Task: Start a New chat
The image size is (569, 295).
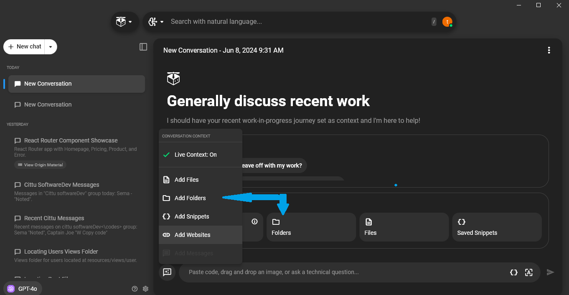Action: click(x=24, y=47)
